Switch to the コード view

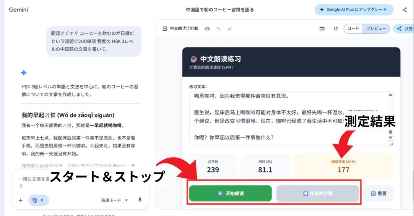353,29
